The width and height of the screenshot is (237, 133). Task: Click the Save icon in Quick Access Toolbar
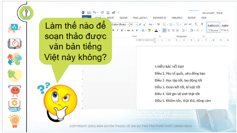point(89,12)
